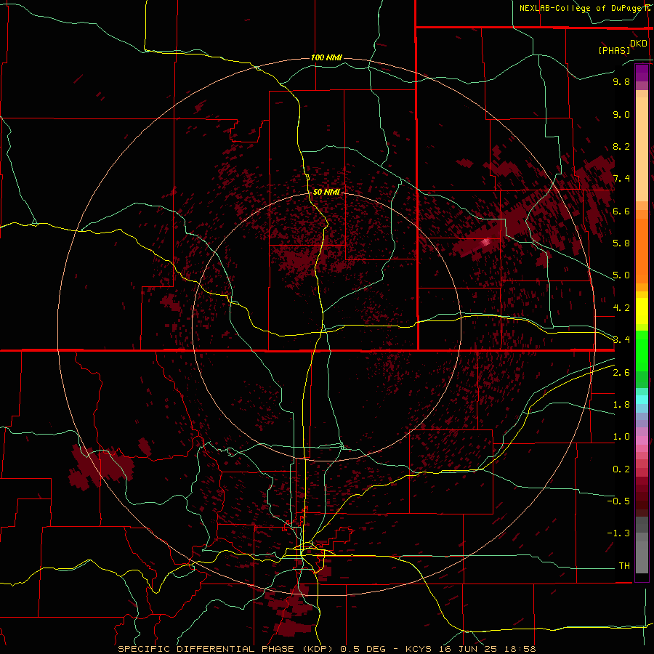654x654 pixels.
Task: Click the 6.6 scale value
Action: pos(621,211)
